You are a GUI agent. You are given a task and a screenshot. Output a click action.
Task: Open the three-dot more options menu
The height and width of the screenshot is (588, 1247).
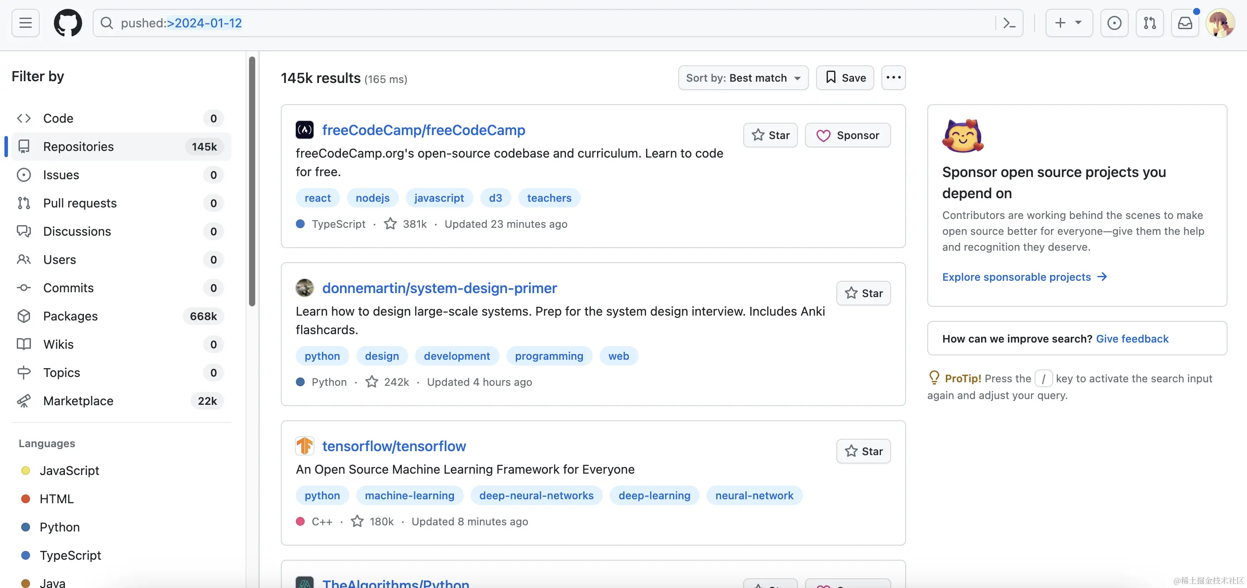click(893, 77)
